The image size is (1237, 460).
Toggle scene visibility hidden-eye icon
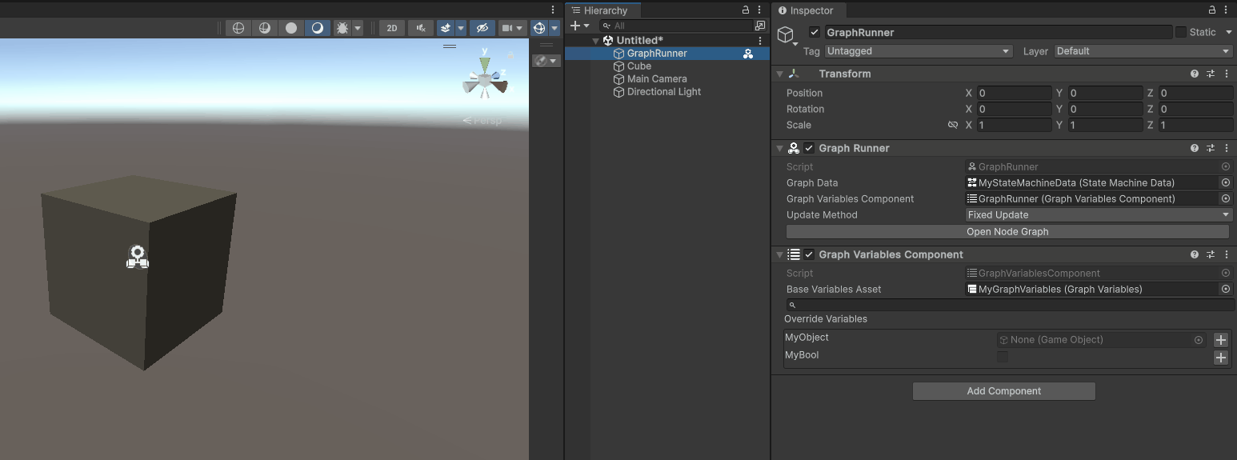[481, 28]
